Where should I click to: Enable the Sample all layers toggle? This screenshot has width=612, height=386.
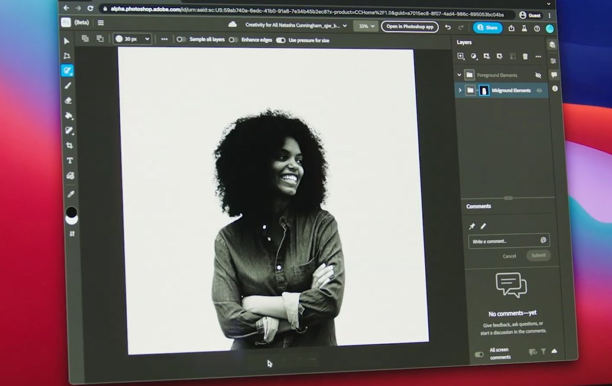click(x=181, y=39)
